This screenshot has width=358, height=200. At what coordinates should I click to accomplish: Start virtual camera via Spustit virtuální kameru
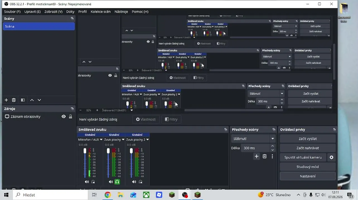pyautogui.click(x=303, y=157)
